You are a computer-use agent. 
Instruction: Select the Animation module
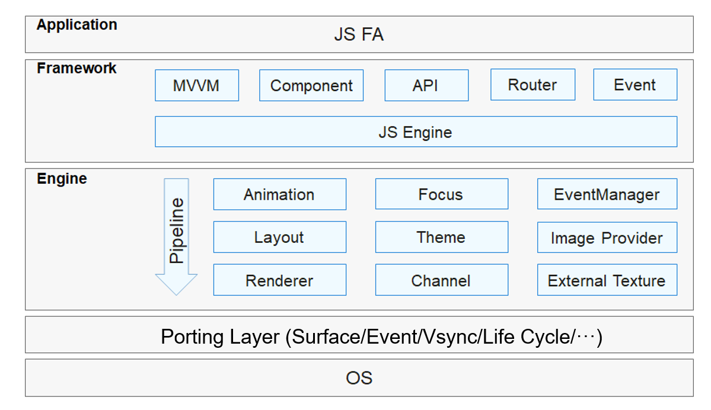coord(279,194)
